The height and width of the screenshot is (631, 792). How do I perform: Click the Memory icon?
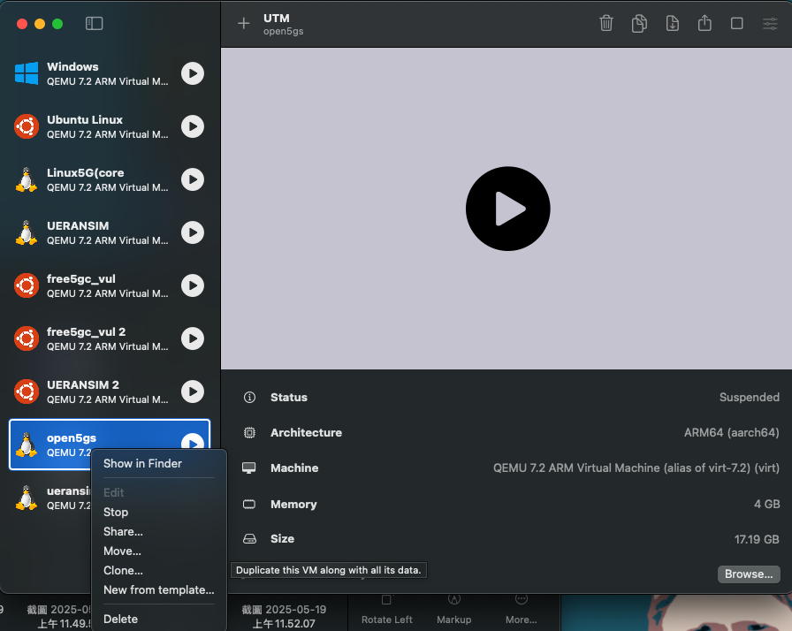249,505
